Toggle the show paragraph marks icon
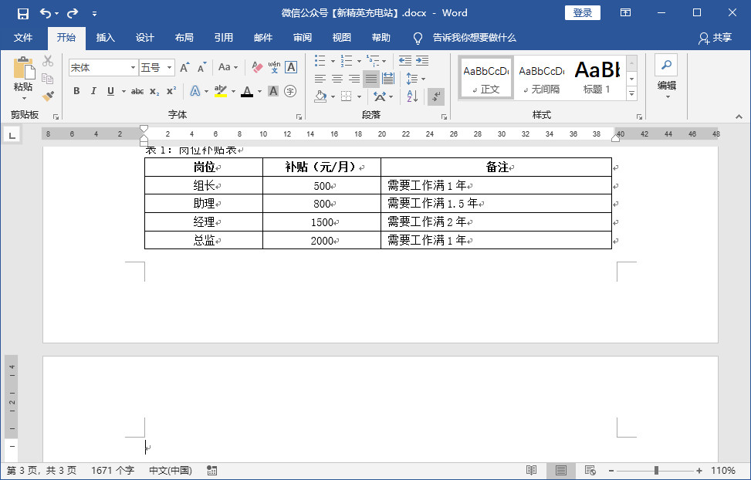 436,96
